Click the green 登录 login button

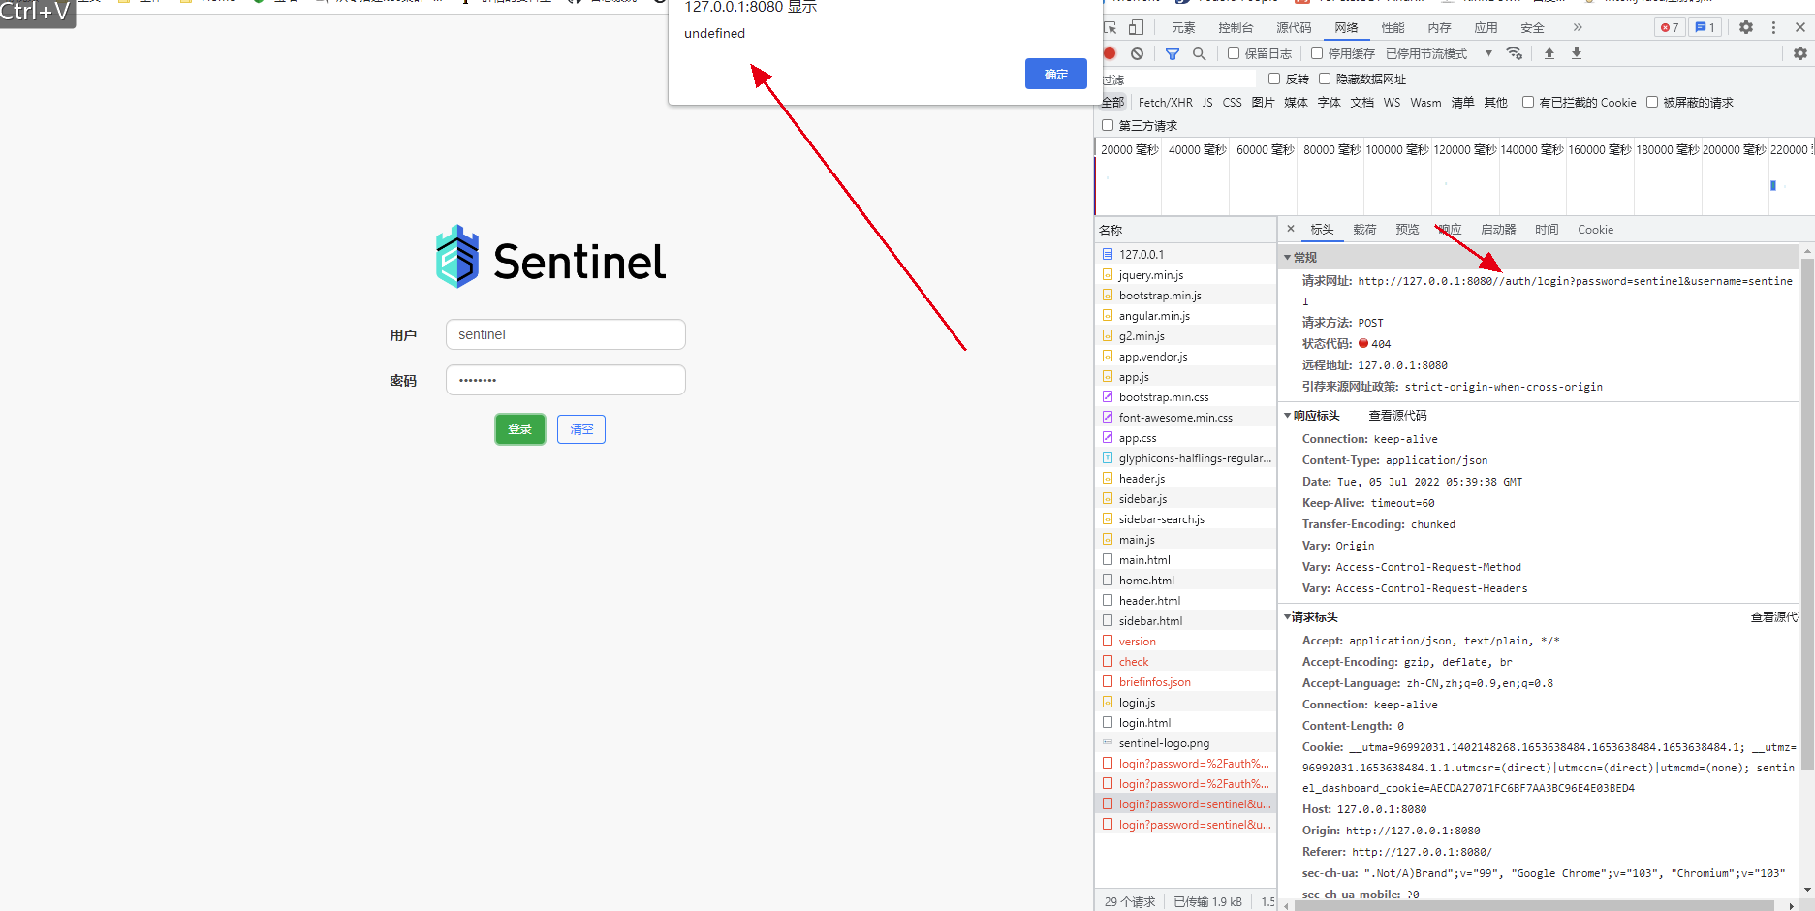pyautogui.click(x=520, y=428)
